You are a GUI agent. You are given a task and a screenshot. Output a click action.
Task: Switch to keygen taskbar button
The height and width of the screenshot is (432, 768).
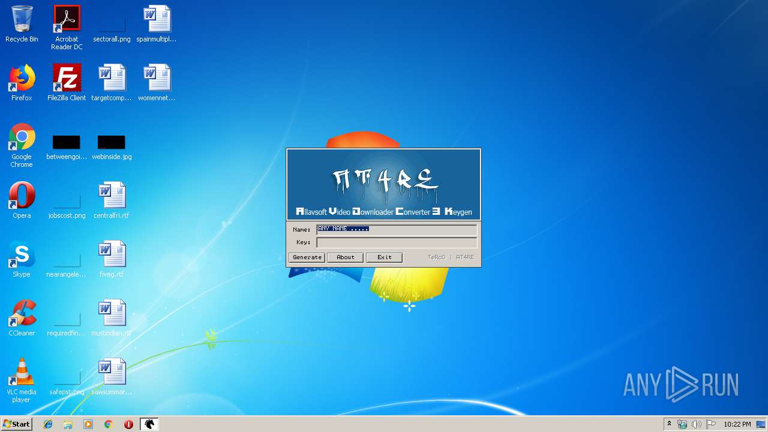point(149,424)
